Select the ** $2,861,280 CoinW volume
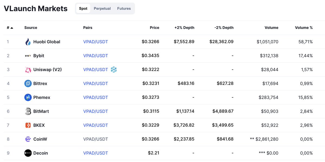The image size is (325, 162). coord(264,139)
